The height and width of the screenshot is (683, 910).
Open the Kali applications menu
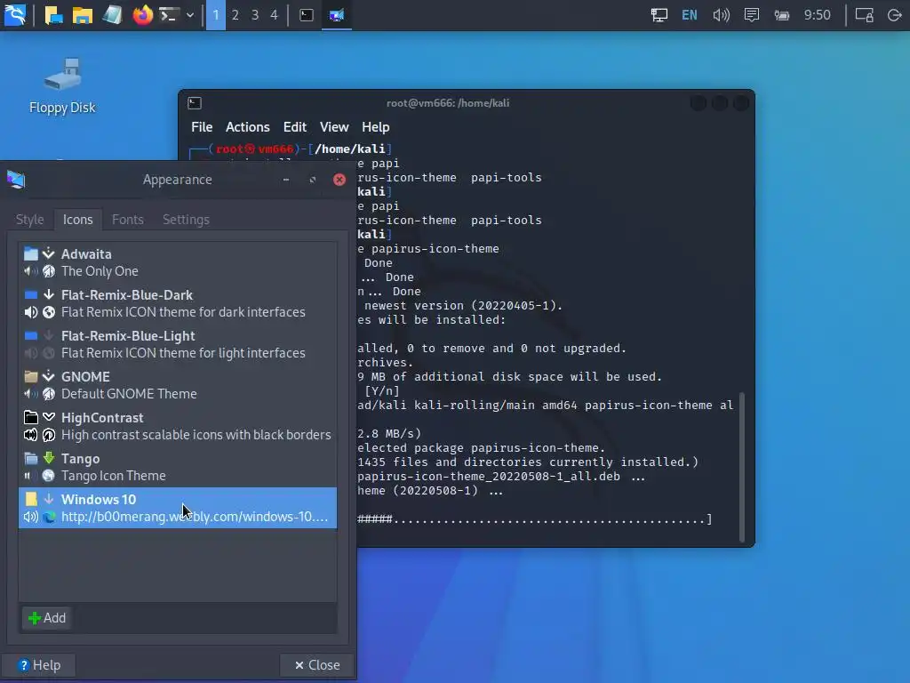[14, 14]
